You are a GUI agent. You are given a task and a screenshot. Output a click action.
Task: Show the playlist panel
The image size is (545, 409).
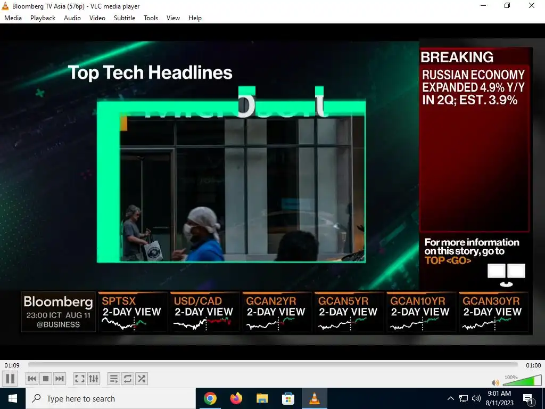(114, 379)
